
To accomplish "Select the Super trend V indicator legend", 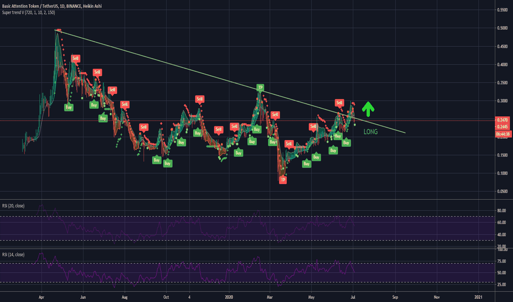I will click(29, 13).
